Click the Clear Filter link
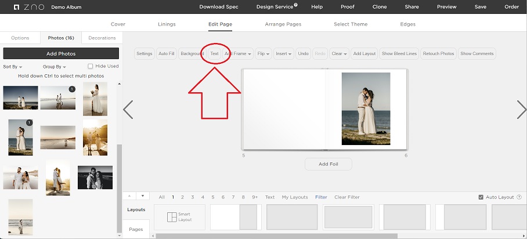This screenshot has width=527, height=239. pyautogui.click(x=347, y=197)
